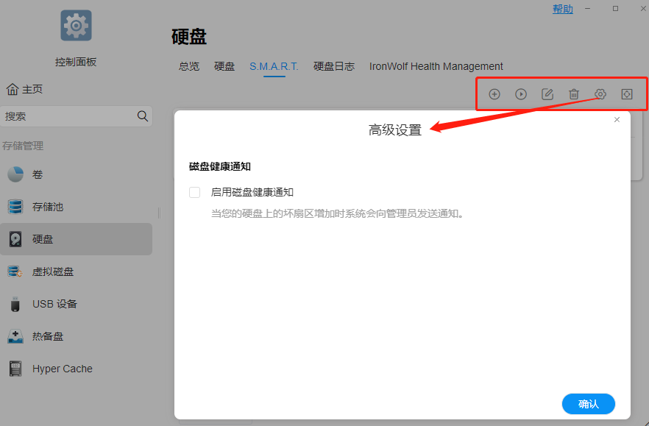This screenshot has width=649, height=426.
Task: Click the 热备盘 icon
Action: (15, 336)
